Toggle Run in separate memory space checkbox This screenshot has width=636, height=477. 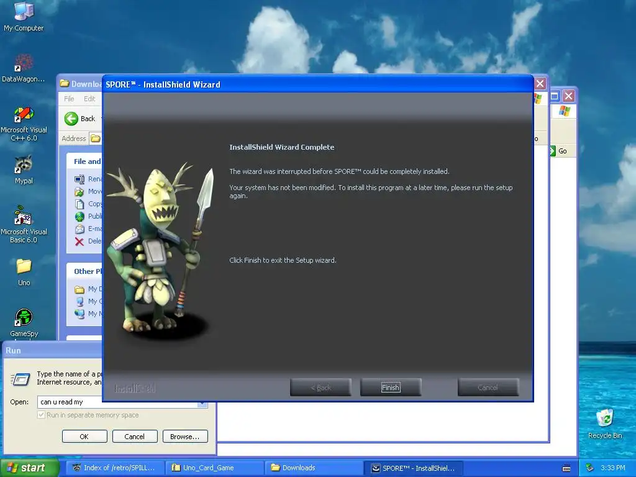41,415
